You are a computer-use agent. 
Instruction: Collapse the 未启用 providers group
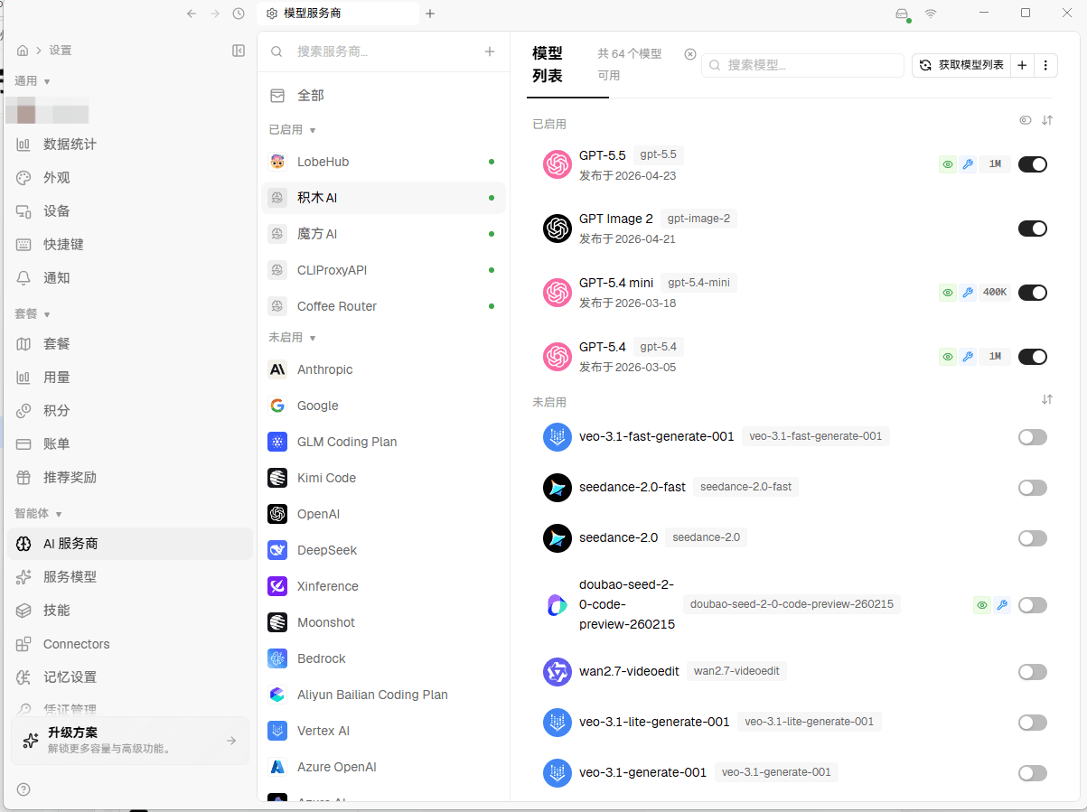pyautogui.click(x=293, y=338)
